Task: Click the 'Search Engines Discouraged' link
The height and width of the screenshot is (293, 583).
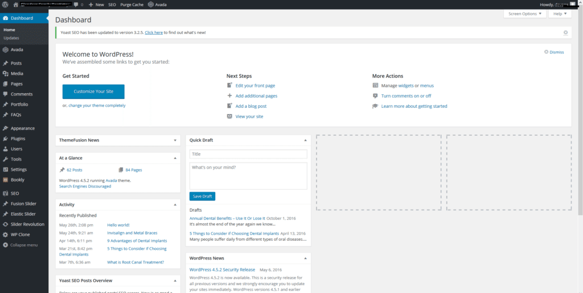Action: coord(85,187)
